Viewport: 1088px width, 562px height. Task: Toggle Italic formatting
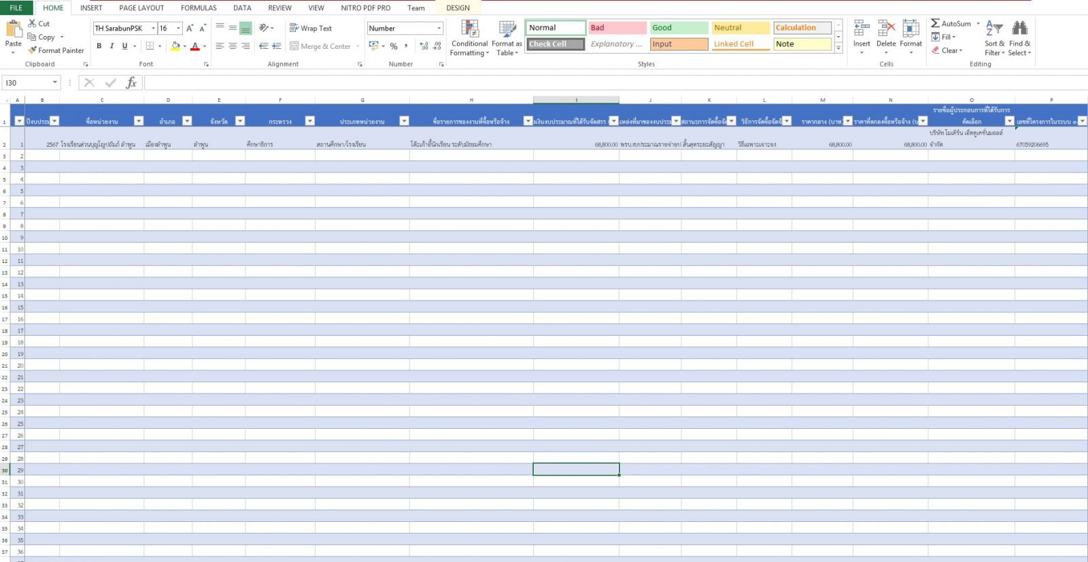click(112, 46)
